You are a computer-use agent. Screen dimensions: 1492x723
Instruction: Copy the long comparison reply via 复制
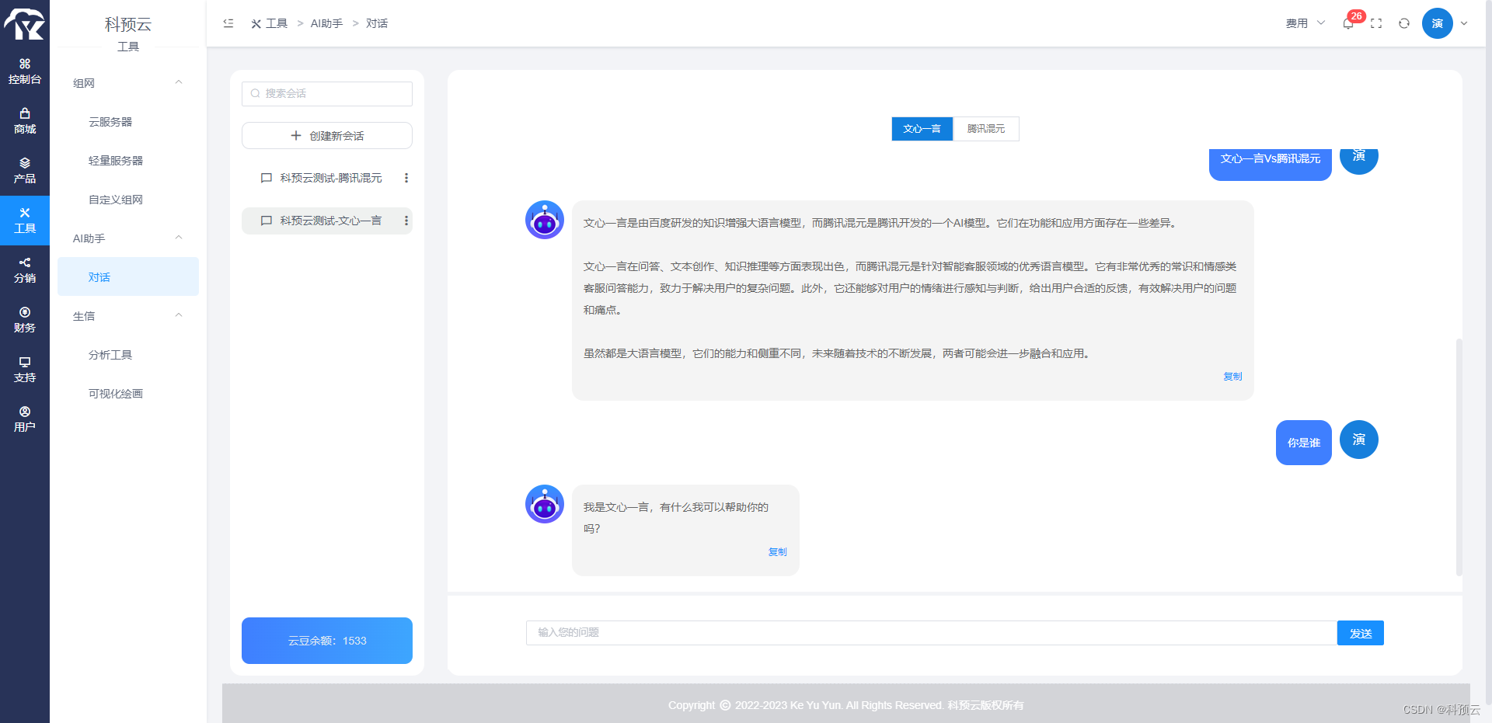[1232, 376]
